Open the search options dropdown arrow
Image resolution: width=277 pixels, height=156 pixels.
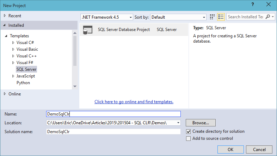273,17
